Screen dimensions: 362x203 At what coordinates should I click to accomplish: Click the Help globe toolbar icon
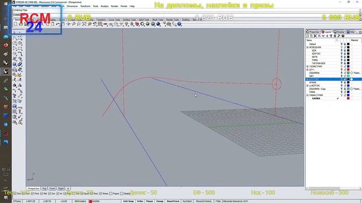179,24
